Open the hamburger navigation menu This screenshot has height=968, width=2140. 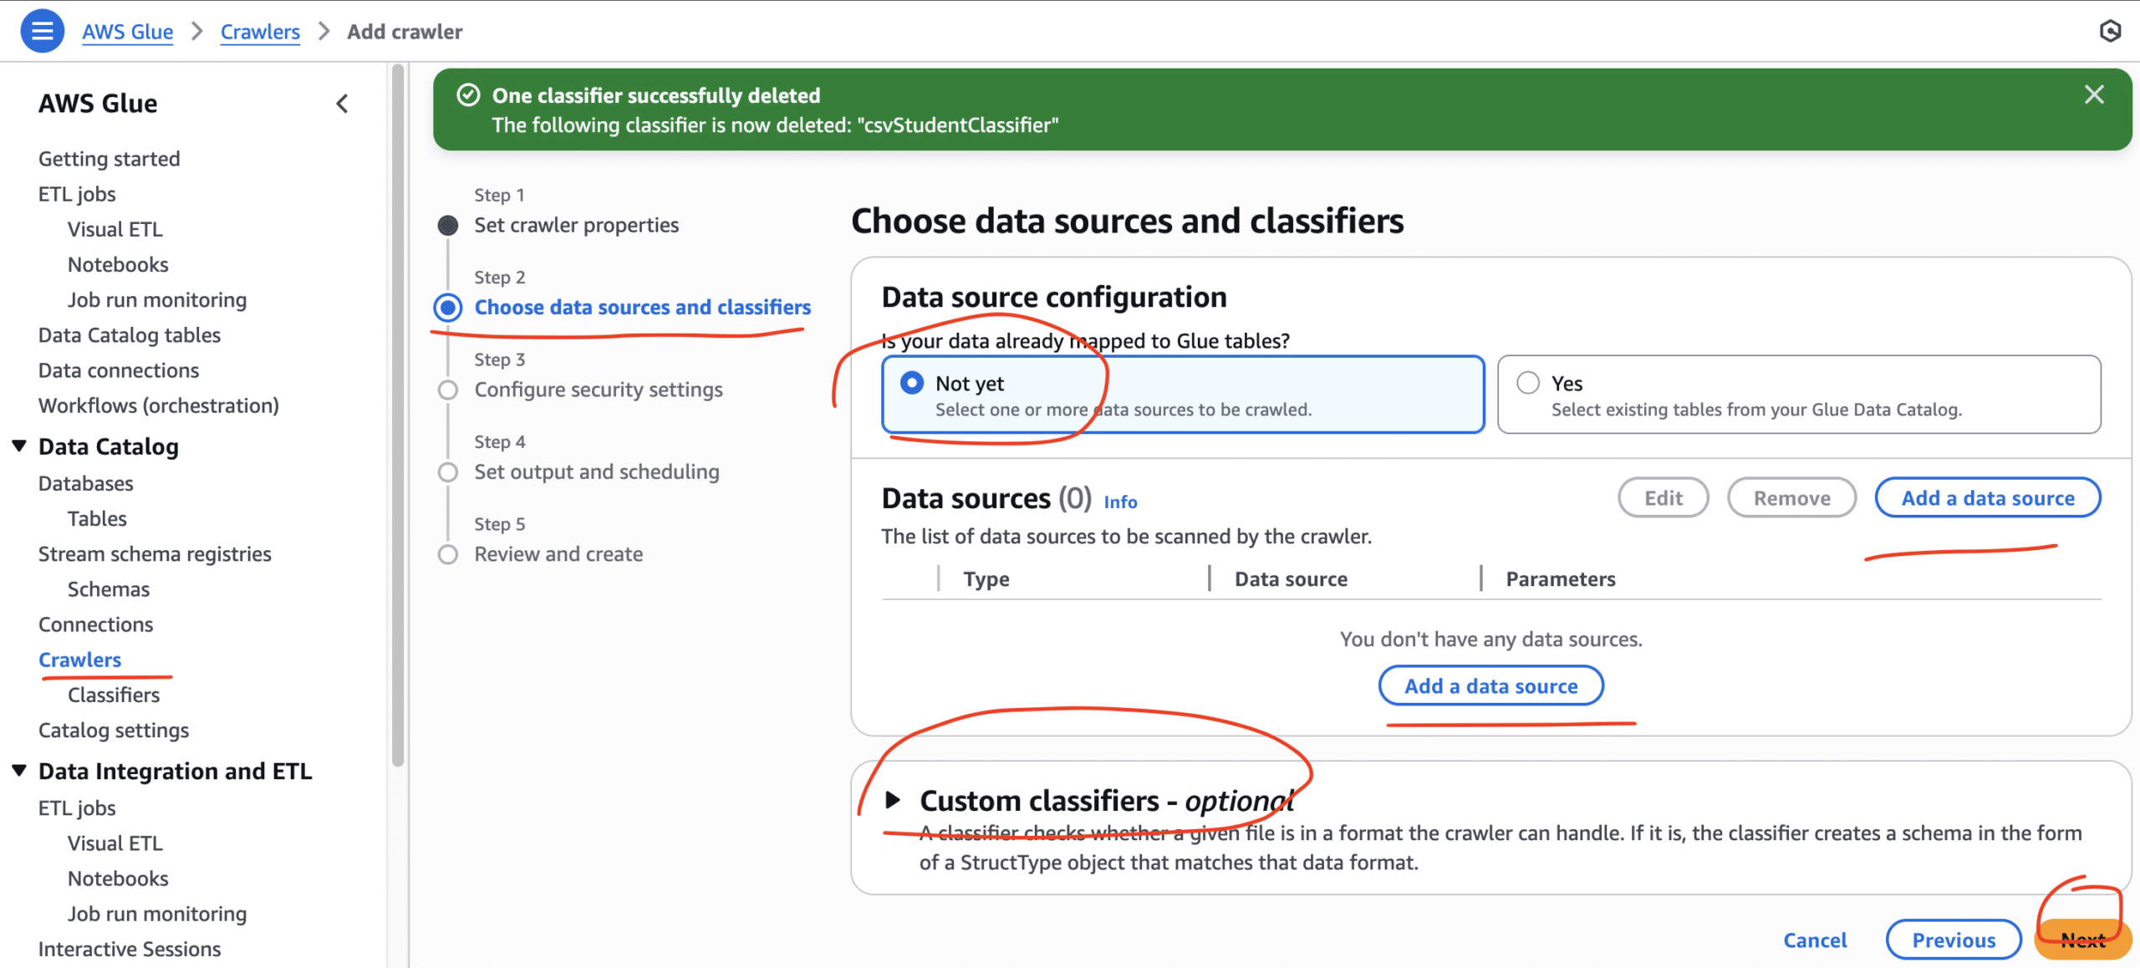41,30
